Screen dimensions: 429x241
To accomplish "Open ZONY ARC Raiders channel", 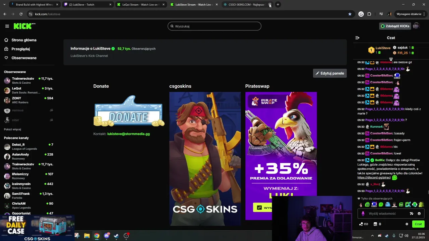I will [28, 100].
